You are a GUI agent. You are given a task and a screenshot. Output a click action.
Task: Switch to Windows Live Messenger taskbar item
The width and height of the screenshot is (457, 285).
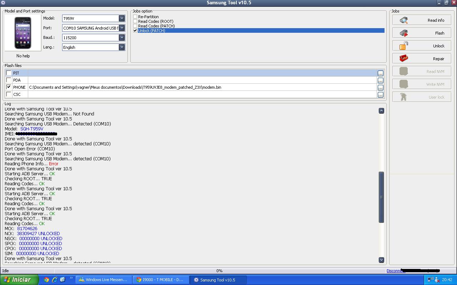point(103,280)
